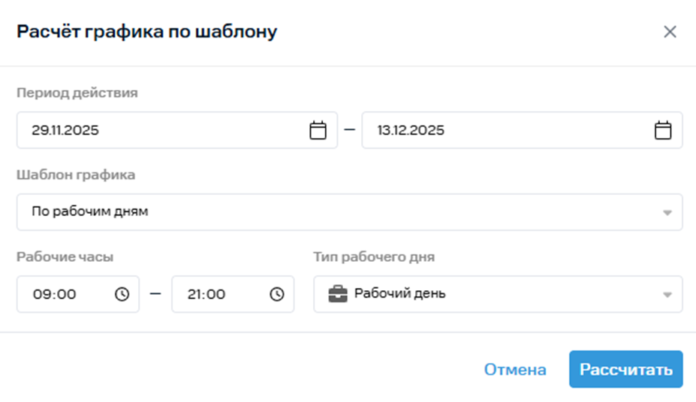The image size is (696, 402).
Task: Open the start date calendar picker icon
Action: pyautogui.click(x=318, y=130)
